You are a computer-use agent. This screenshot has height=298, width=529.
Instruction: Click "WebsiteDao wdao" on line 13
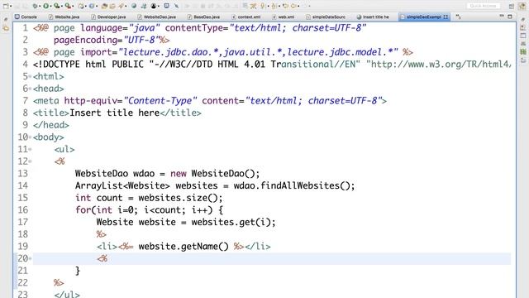[115, 174]
